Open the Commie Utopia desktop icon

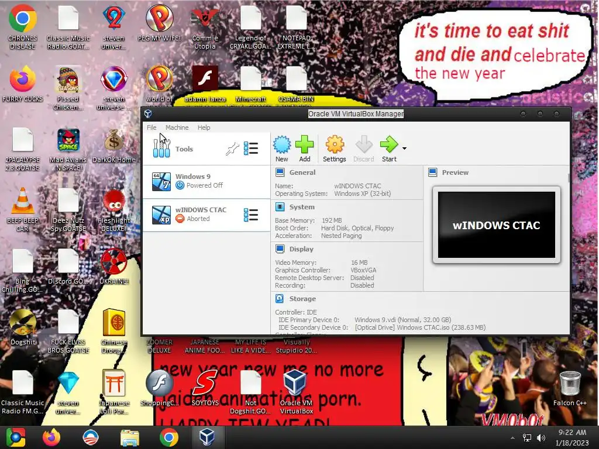click(205, 27)
